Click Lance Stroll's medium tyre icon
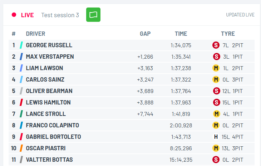261x166 pixels. pos(216,114)
